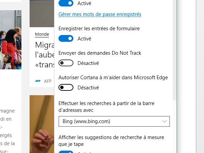Click the dropdown chevron in the search engine box
Viewport: 204px width, 153px height.
pyautogui.click(x=165, y=121)
